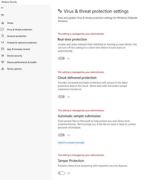Go to Firewall & network protection
This screenshot has height=180, width=167.
[22, 43]
